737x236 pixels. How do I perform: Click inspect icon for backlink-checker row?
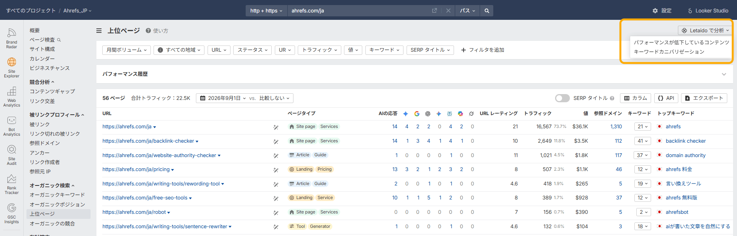point(276,142)
